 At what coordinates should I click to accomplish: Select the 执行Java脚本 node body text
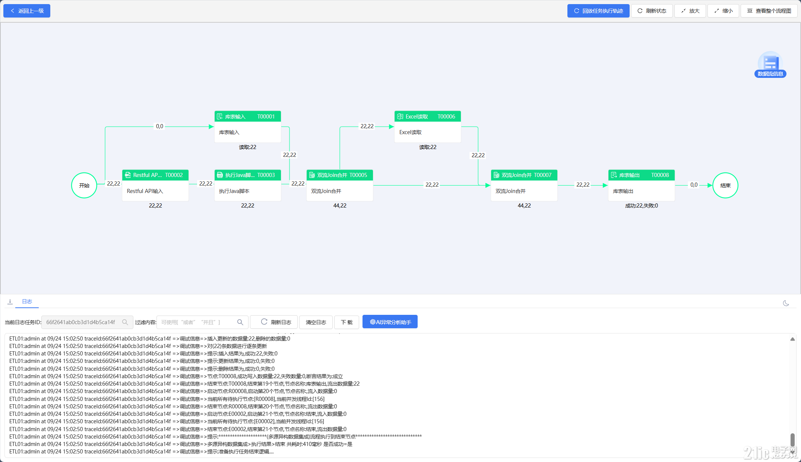point(234,191)
